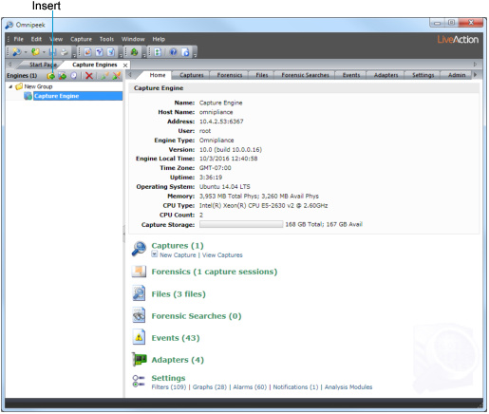This screenshot has height=414, width=489.
Task: Click the Discover Engines clock-like icon
Action: [x=74, y=76]
